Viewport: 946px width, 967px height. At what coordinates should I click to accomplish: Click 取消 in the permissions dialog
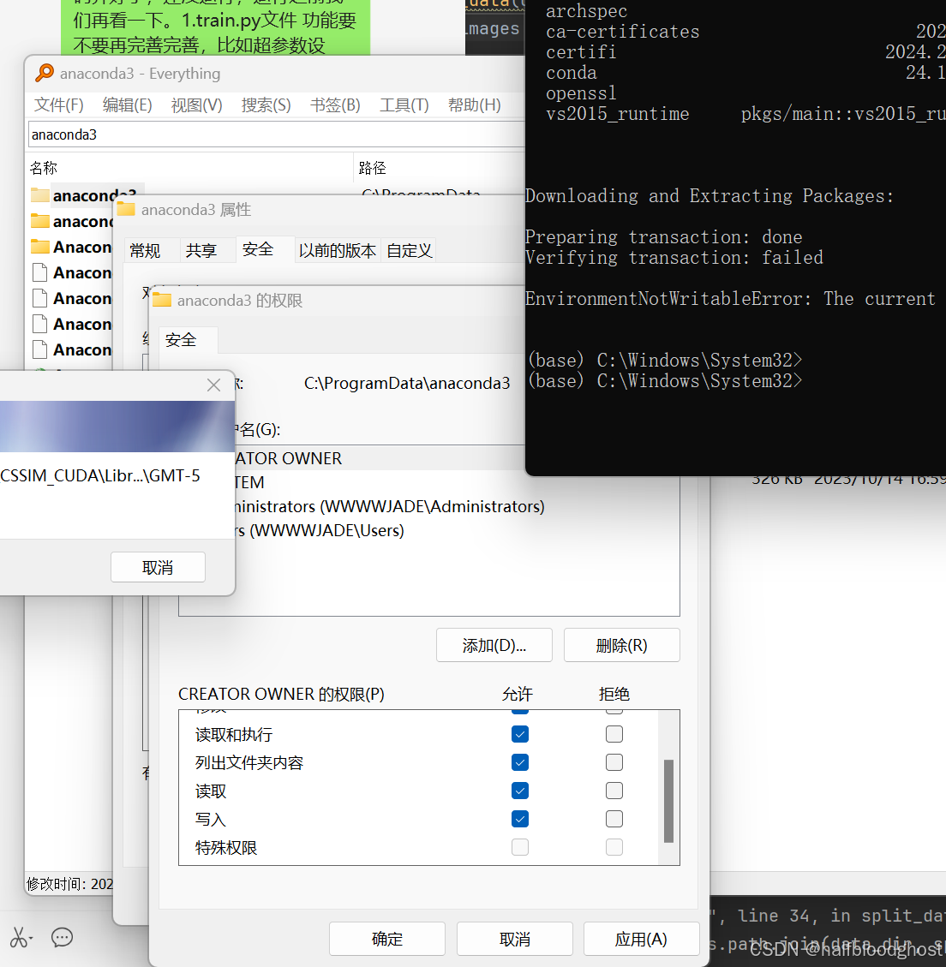[x=515, y=939]
